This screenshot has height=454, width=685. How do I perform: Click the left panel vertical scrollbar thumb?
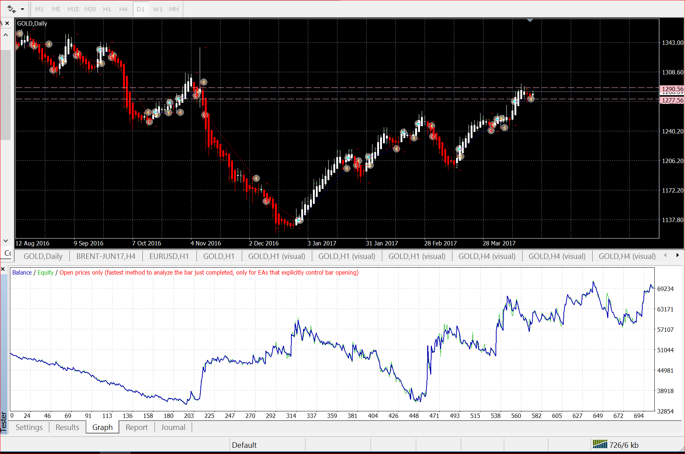pyautogui.click(x=5, y=95)
